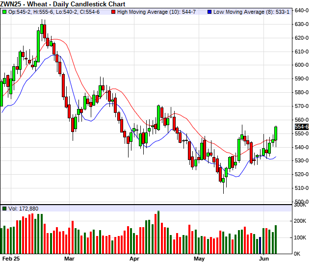This screenshot has height=263, width=314.
Task: Click the red High Moving Average legend square
Action: click(114, 10)
